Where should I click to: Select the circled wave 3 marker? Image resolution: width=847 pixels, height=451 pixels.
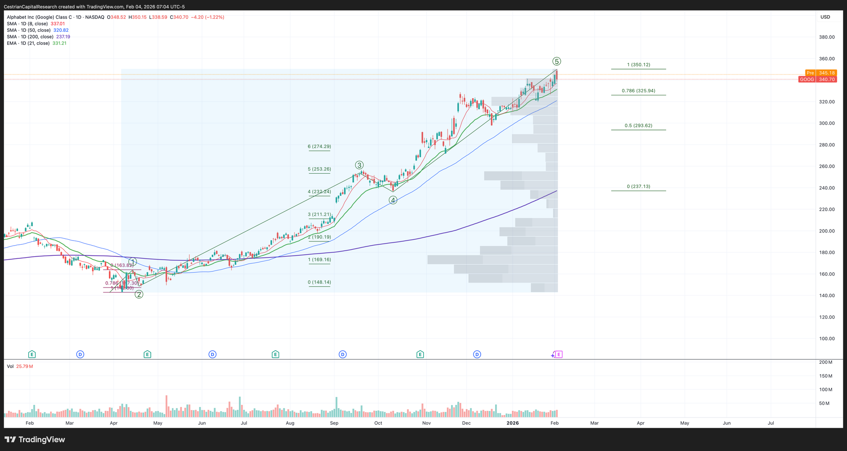[359, 165]
